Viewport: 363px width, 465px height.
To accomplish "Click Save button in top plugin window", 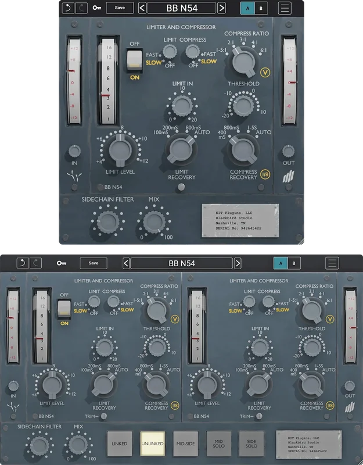I will tap(120, 8).
